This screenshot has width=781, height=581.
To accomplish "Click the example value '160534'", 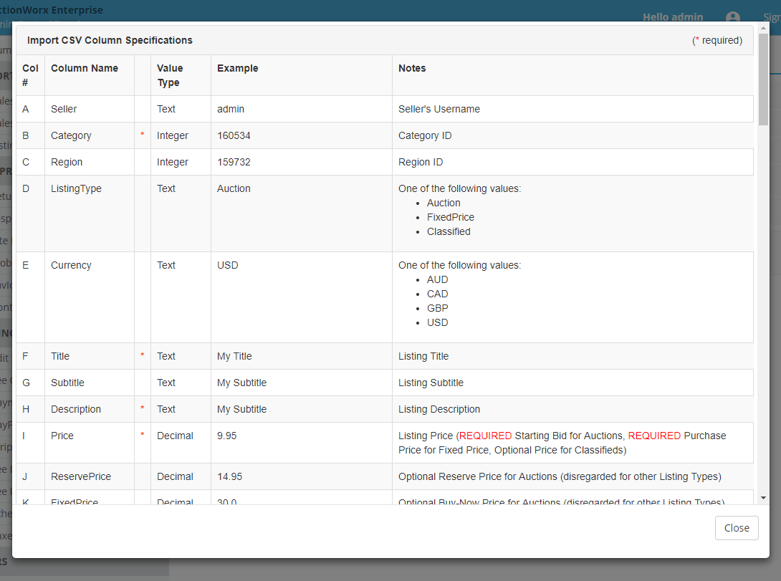I will tap(234, 135).
